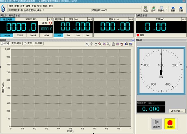Viewport: 187px width, 134px height.
Task: Close the application window
Action: (x=184, y=1)
